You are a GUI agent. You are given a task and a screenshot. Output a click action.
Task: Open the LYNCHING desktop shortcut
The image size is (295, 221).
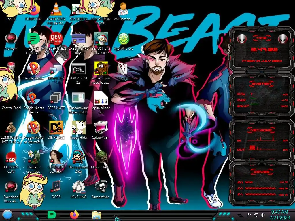[x=78, y=190]
